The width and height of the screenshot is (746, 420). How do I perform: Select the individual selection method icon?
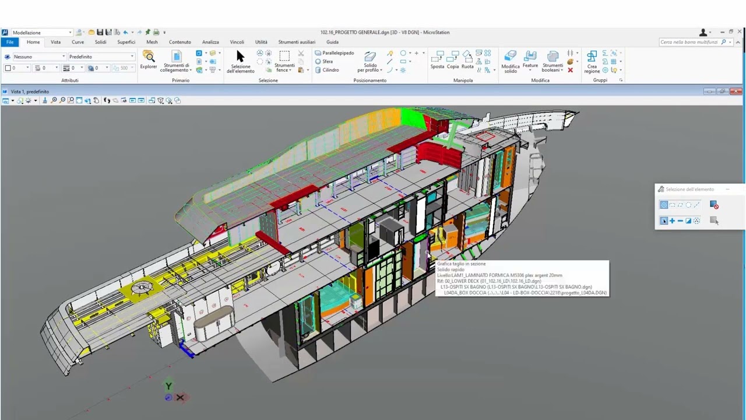coord(664,205)
